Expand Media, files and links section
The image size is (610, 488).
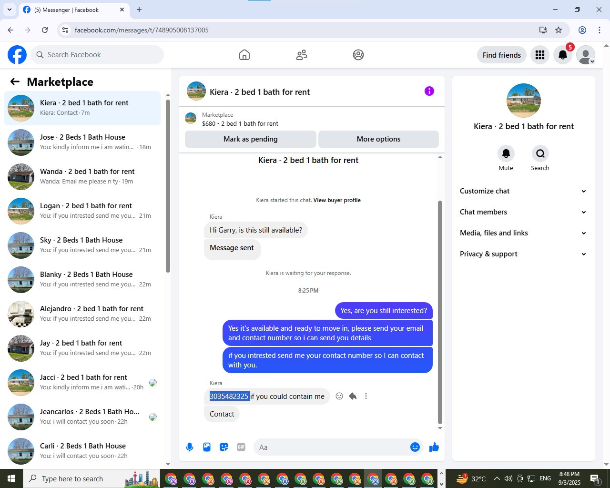[523, 233]
